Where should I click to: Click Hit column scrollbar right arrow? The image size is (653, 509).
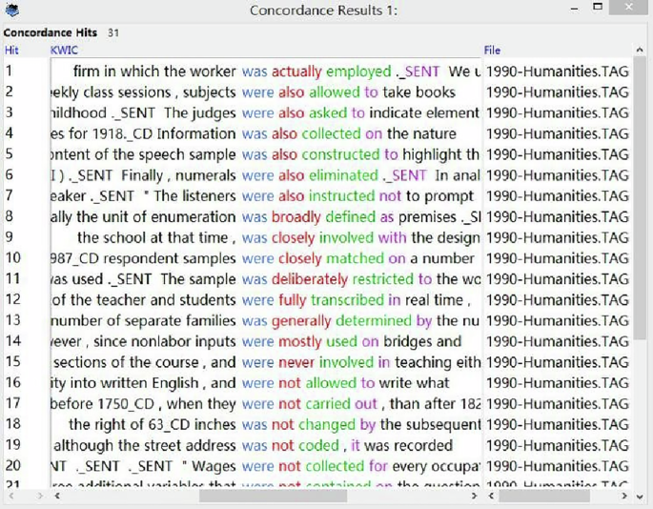40,496
